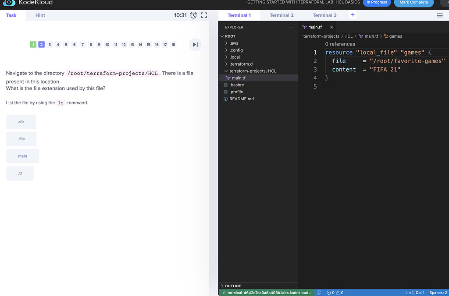This screenshot has height=296, width=449.
Task: Click the In Progress badge
Action: coord(377,3)
